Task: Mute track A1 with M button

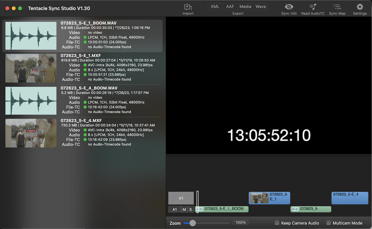Action: 184,209
